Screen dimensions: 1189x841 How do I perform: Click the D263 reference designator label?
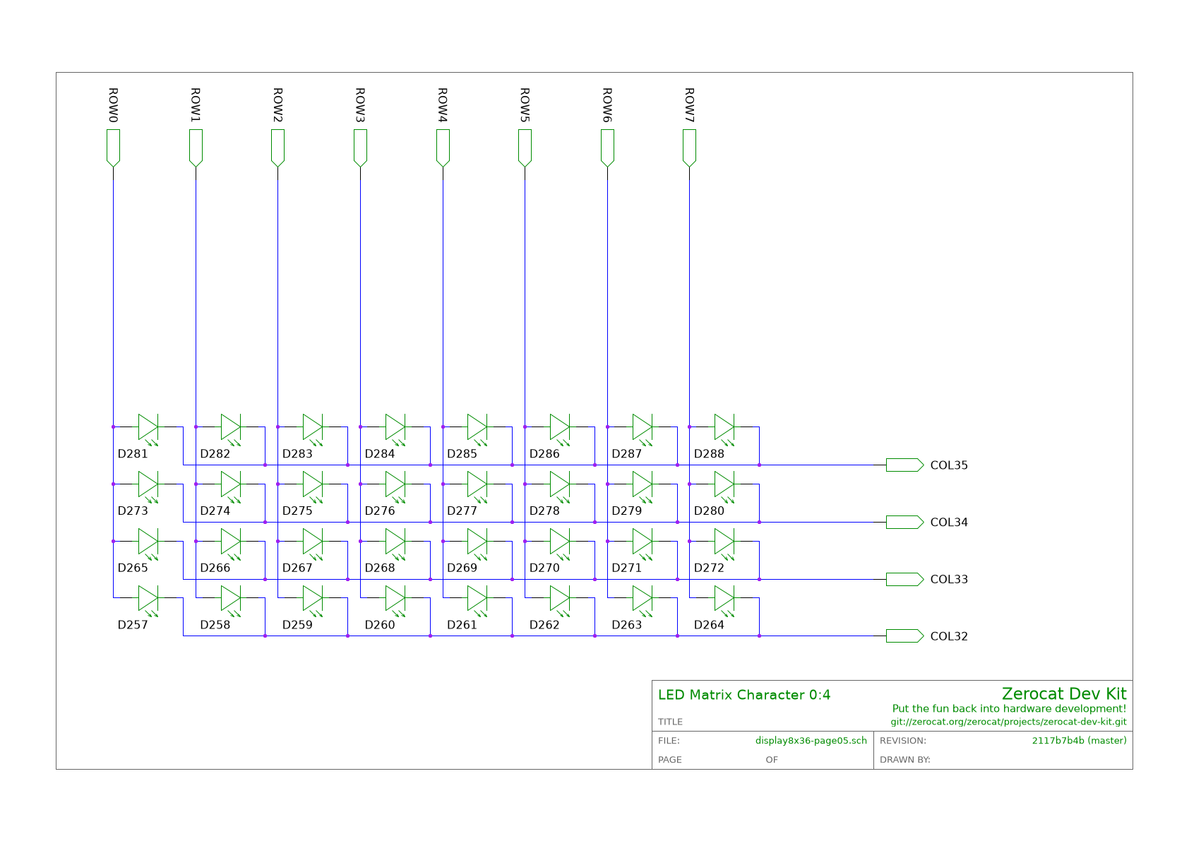pyautogui.click(x=627, y=625)
